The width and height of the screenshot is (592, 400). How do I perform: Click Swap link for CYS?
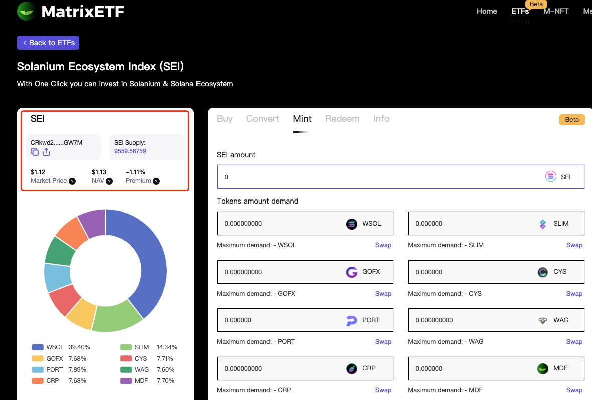pyautogui.click(x=574, y=294)
